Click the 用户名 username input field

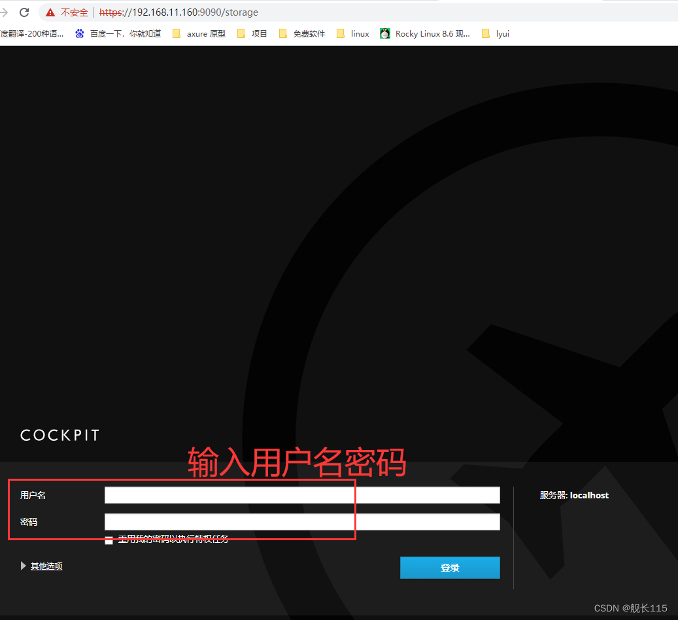pos(302,495)
